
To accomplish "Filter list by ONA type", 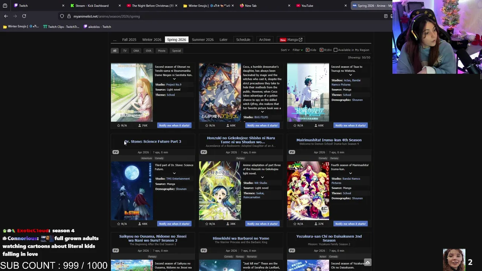I will [x=136, y=50].
